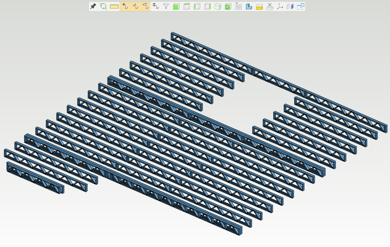Click the box with gray X icon
The image size is (390, 247).
(x=270, y=6)
